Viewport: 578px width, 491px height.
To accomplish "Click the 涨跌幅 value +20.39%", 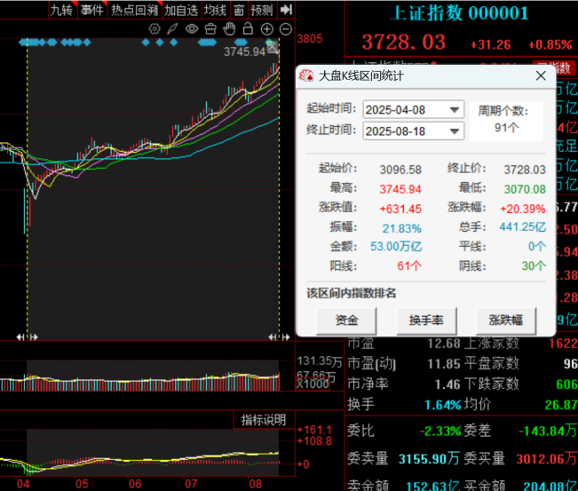I will coord(523,209).
